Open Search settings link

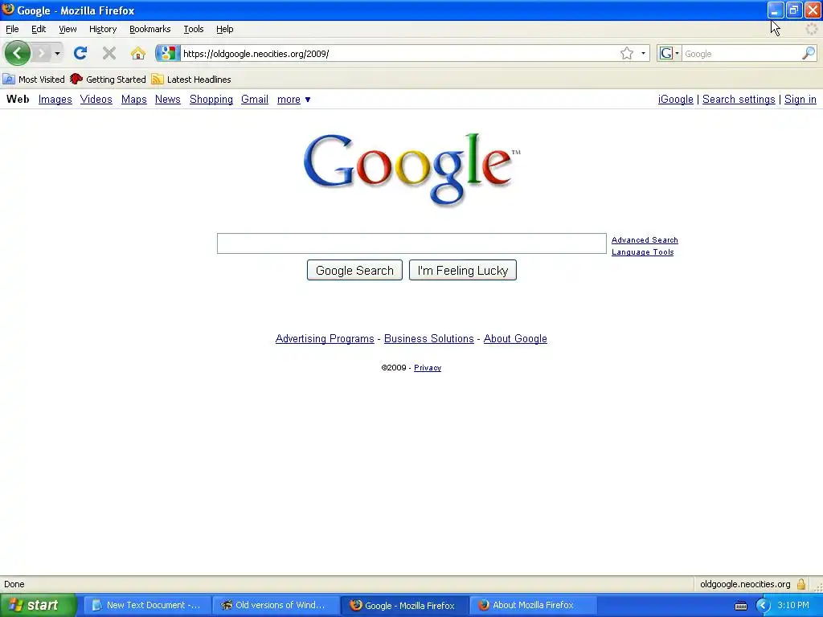click(739, 99)
